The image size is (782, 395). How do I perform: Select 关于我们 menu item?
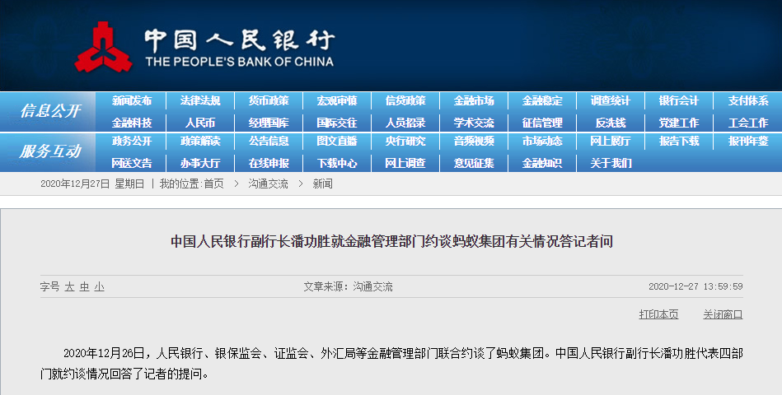(x=611, y=163)
